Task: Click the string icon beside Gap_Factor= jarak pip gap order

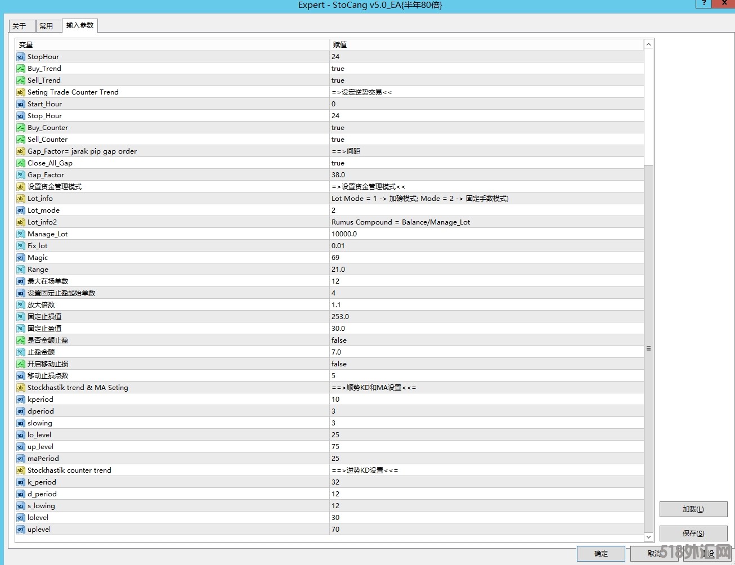Action: click(21, 151)
